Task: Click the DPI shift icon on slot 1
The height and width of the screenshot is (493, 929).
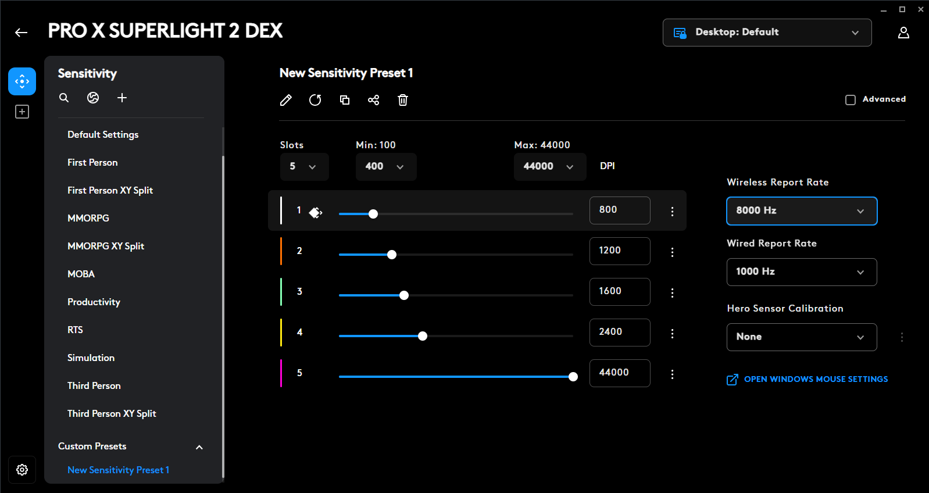Action: pos(316,213)
